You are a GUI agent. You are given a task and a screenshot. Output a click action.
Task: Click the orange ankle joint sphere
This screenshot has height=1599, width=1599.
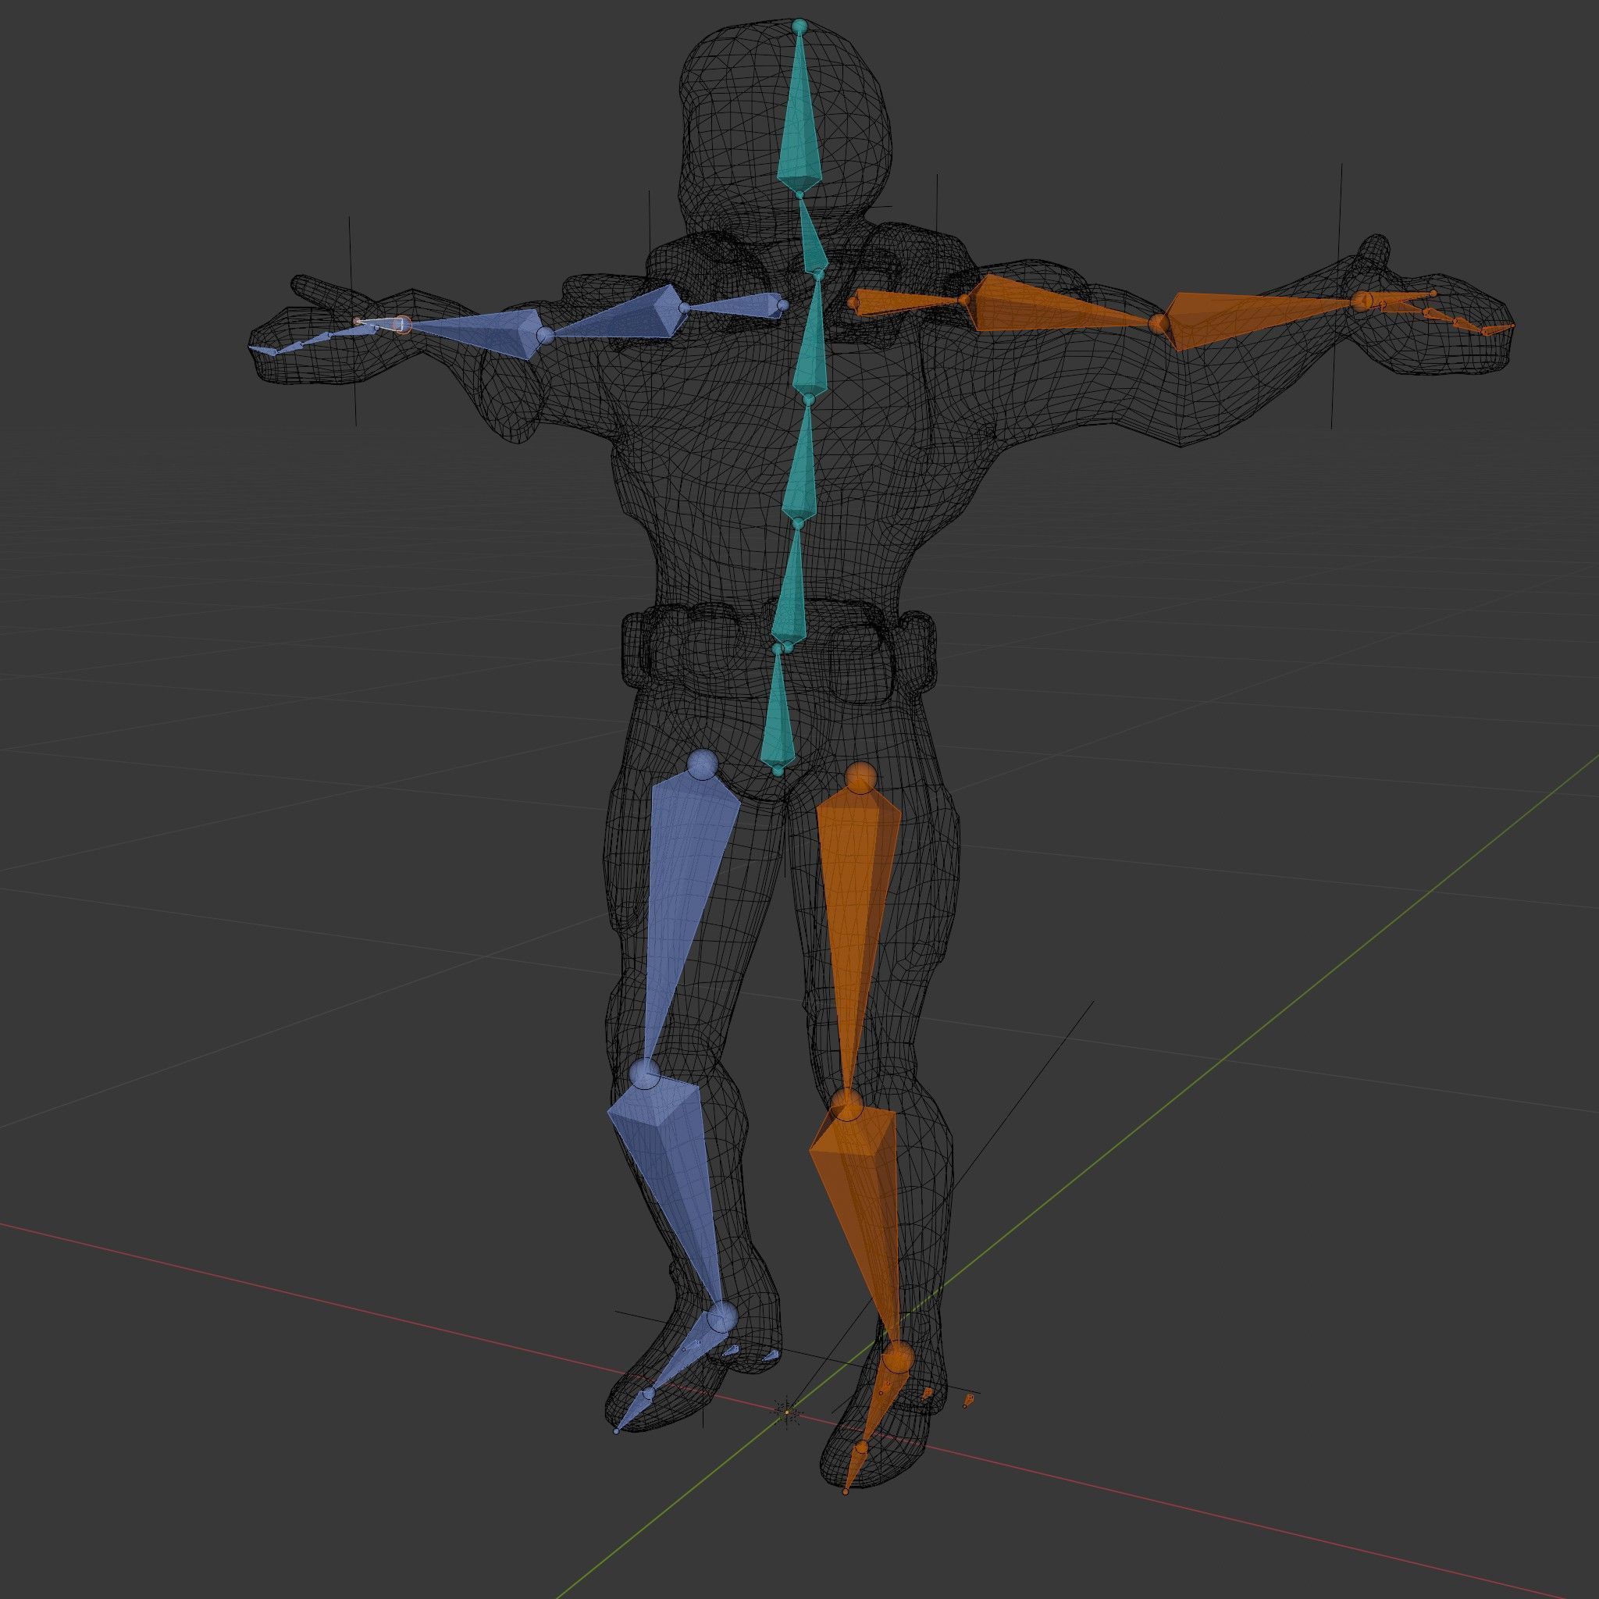(x=898, y=1357)
